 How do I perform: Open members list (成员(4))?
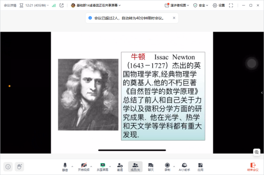coord(136,167)
